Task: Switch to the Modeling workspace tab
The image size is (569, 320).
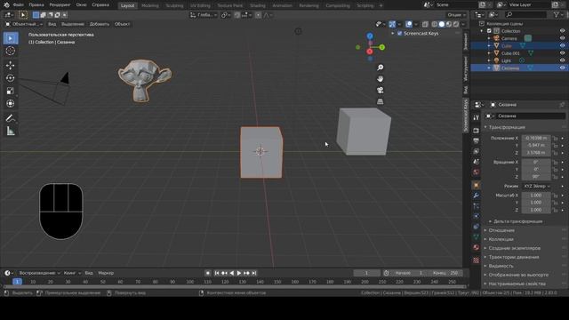Action: (150, 6)
